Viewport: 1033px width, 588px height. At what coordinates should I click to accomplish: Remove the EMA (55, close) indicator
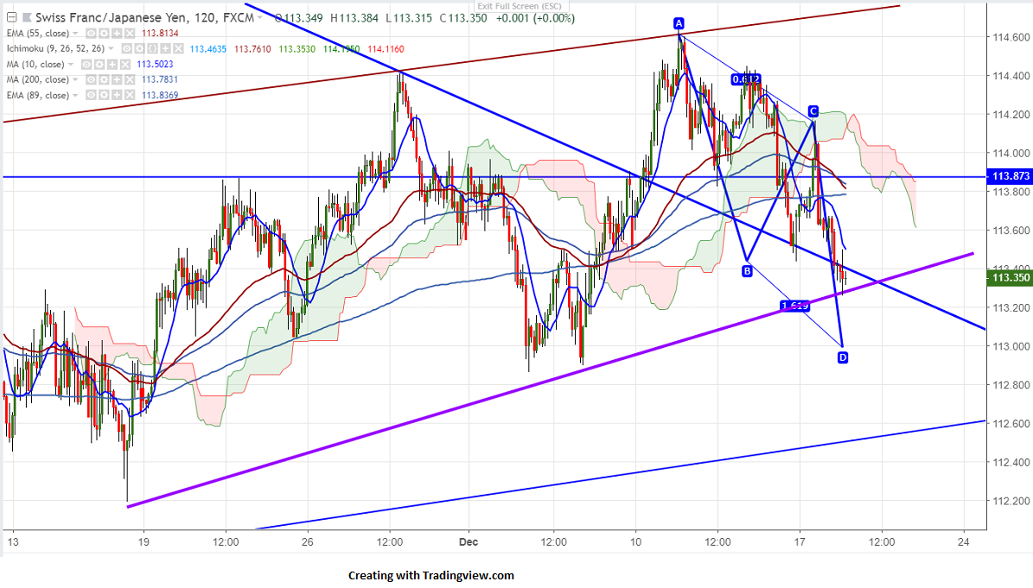tap(130, 34)
